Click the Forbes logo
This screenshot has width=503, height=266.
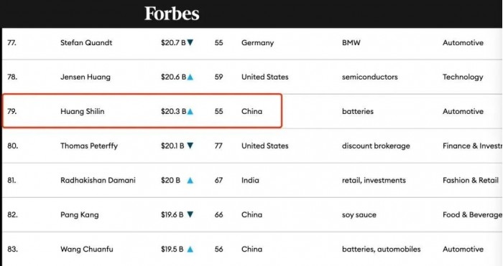(x=172, y=14)
